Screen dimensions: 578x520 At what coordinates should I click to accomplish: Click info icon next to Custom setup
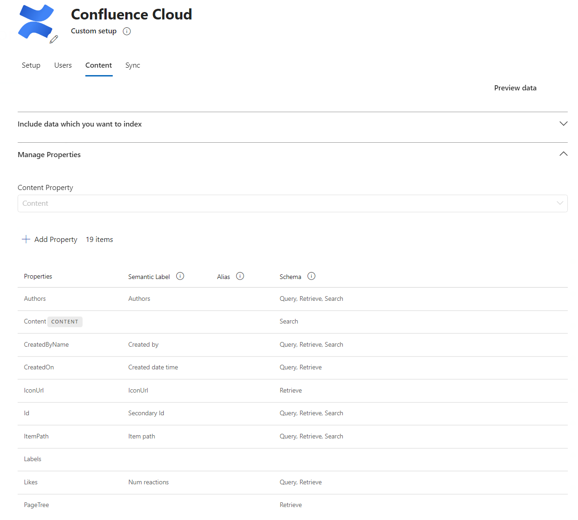pyautogui.click(x=127, y=32)
